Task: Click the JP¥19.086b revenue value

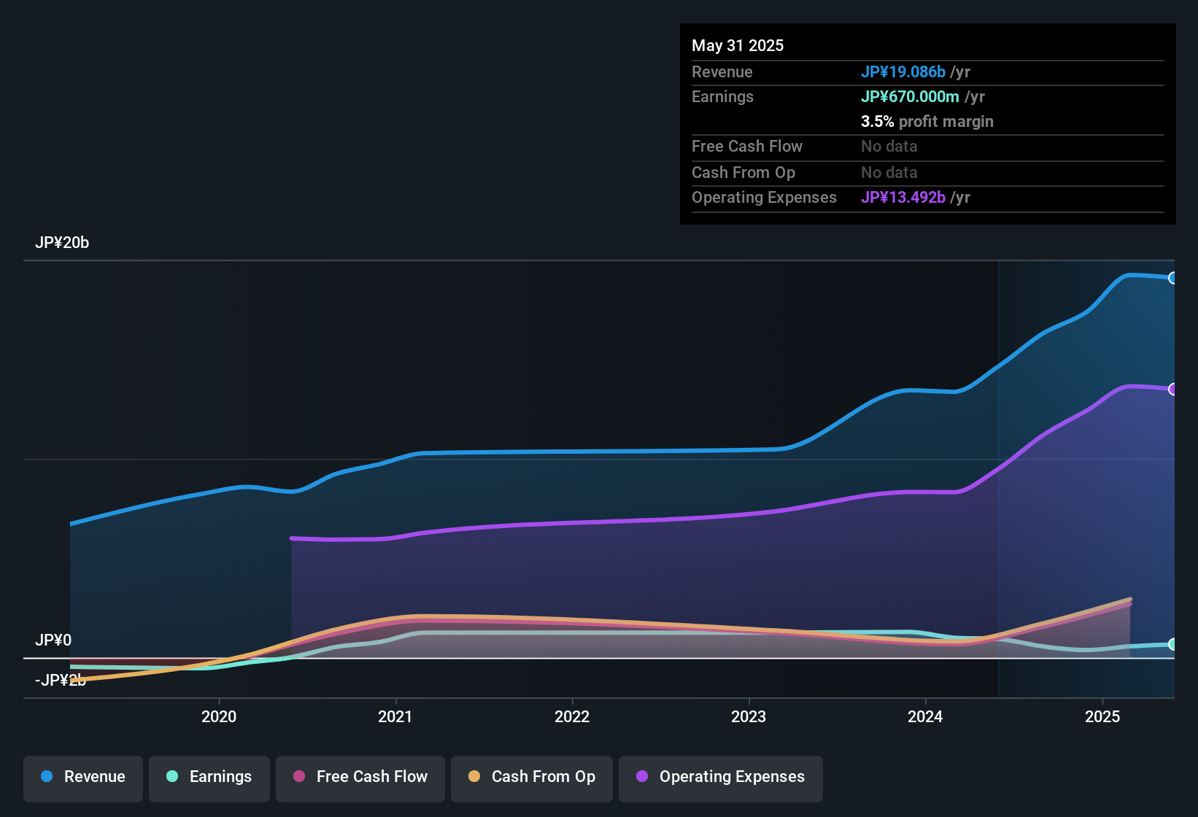Action: coord(903,71)
